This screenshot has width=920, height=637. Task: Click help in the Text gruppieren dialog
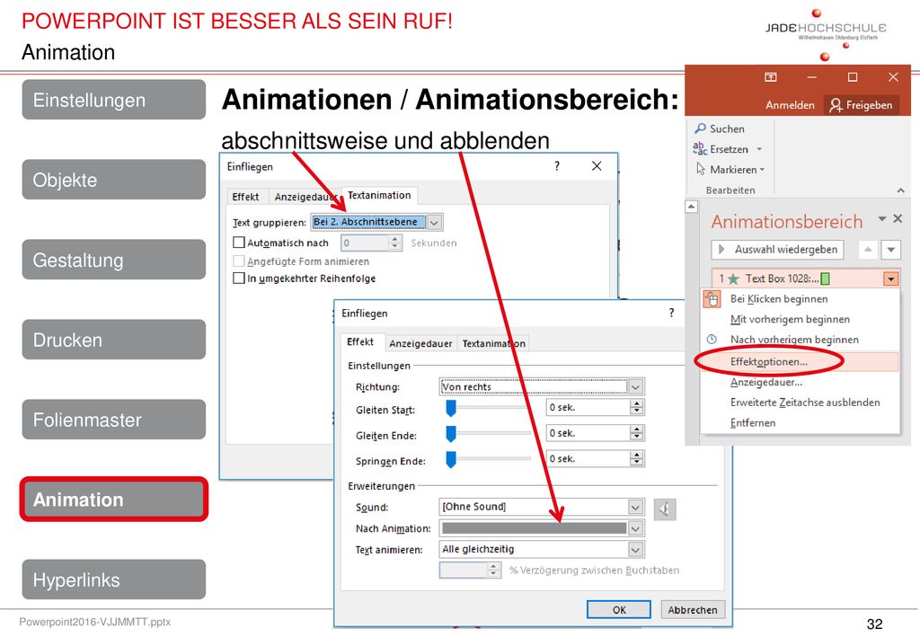[557, 166]
